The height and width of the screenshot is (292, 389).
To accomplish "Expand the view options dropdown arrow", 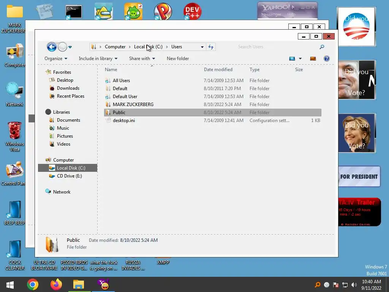I will (x=300, y=59).
